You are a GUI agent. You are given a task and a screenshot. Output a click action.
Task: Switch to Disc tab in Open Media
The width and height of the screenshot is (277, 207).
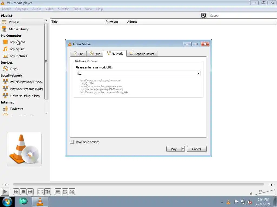click(95, 54)
